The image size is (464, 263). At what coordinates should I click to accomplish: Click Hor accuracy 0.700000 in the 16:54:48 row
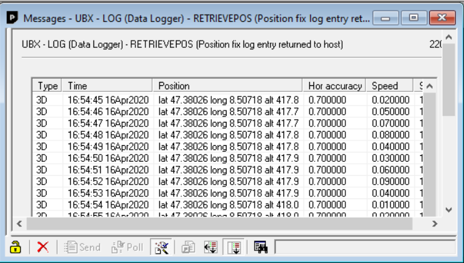pos(327,134)
